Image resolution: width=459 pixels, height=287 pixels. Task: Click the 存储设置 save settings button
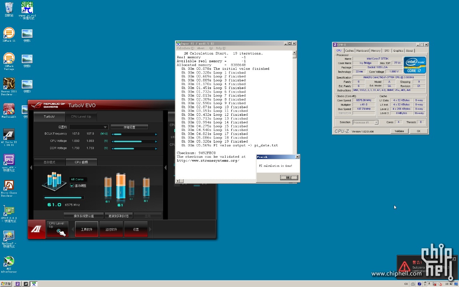(x=129, y=127)
